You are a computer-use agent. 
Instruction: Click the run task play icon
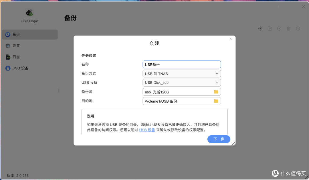[279, 29]
